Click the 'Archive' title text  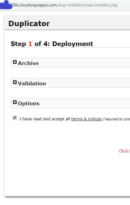coord(28,63)
